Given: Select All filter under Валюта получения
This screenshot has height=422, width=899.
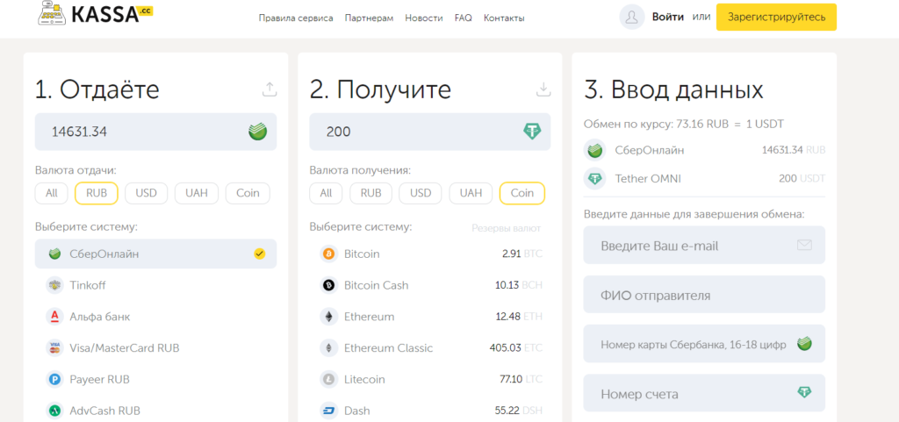Looking at the screenshot, I should tap(326, 194).
